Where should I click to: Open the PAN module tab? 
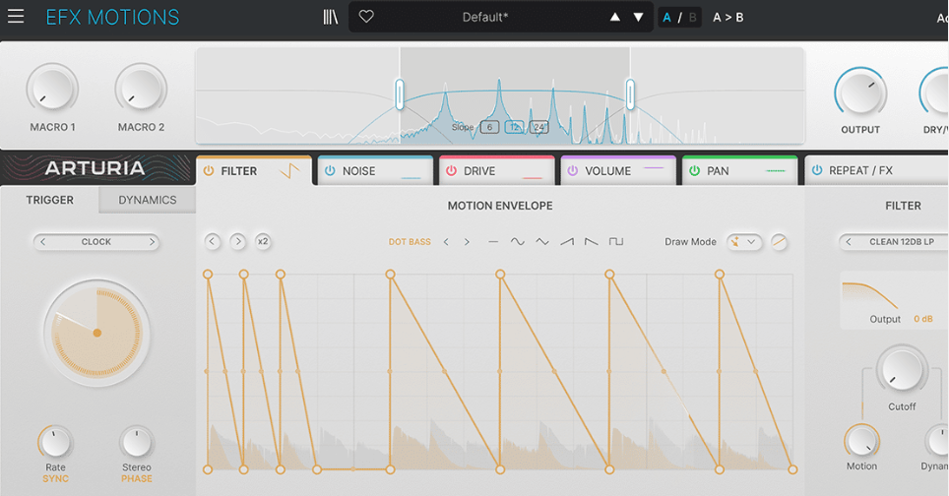pos(739,170)
